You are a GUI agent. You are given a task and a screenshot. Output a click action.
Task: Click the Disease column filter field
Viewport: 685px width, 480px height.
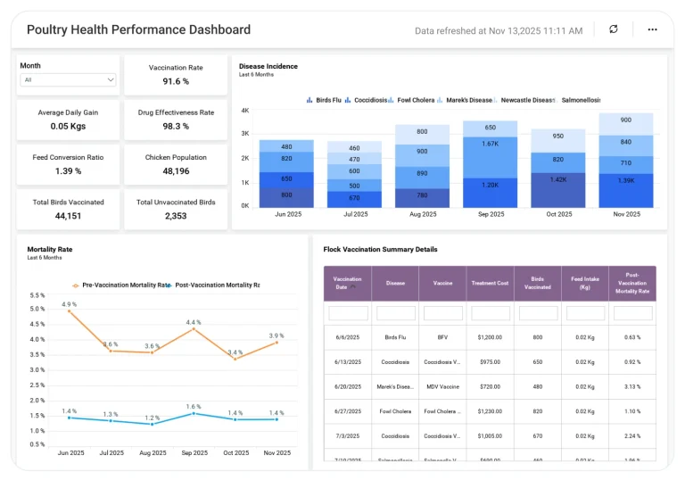(396, 313)
